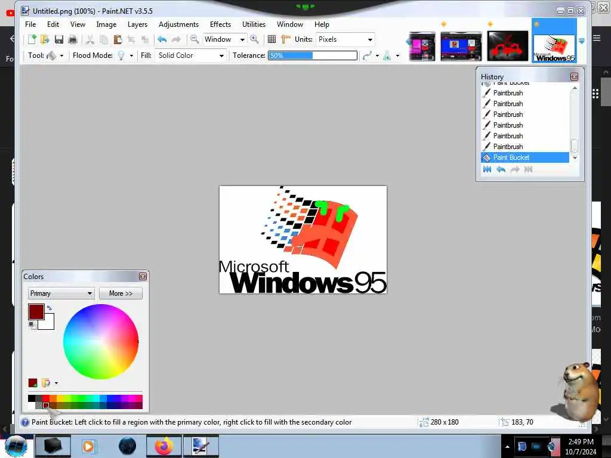This screenshot has height=458, width=611.
Task: Click the Redo arrow in toolbar
Action: point(176,39)
